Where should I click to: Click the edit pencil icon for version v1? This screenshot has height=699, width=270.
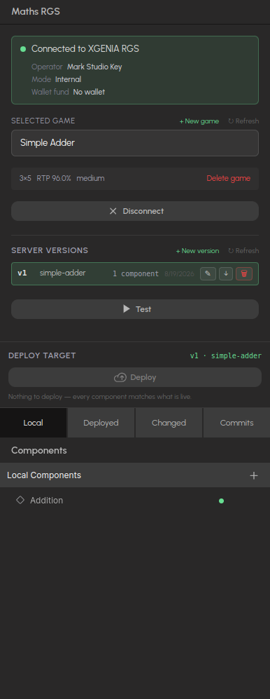click(x=208, y=273)
